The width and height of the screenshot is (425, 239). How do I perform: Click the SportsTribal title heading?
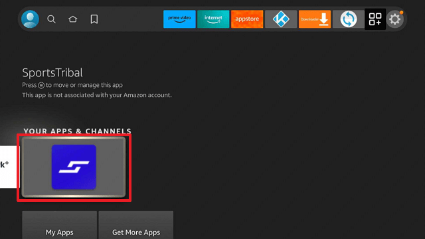[x=52, y=72]
